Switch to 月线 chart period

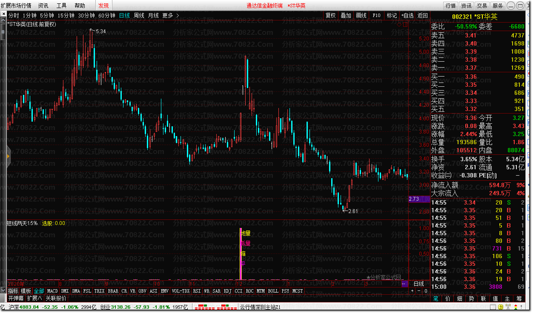[153, 15]
